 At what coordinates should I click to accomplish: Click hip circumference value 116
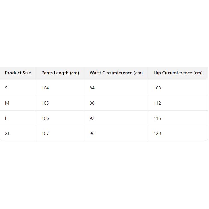[x=157, y=118]
